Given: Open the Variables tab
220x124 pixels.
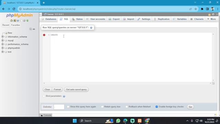Looking at the screenshot, I should 180,19.
